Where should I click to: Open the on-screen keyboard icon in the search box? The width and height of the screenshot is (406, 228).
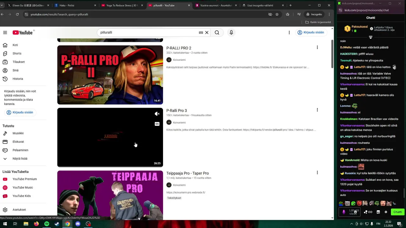pyautogui.click(x=201, y=33)
